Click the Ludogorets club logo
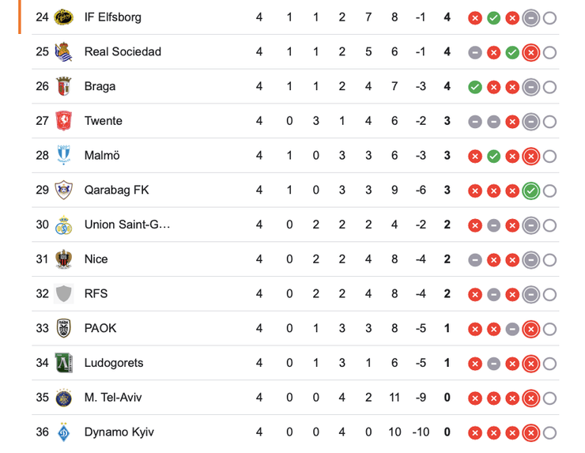 point(63,363)
